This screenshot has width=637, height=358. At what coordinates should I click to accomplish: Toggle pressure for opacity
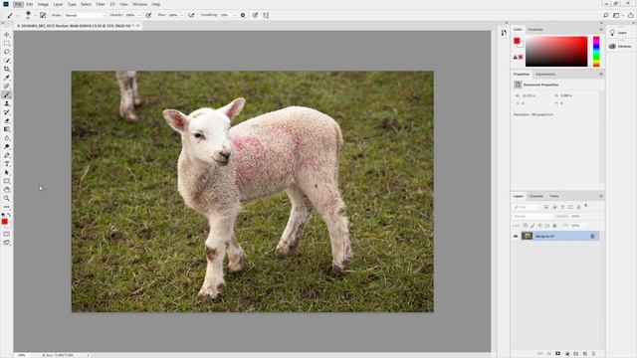click(148, 15)
